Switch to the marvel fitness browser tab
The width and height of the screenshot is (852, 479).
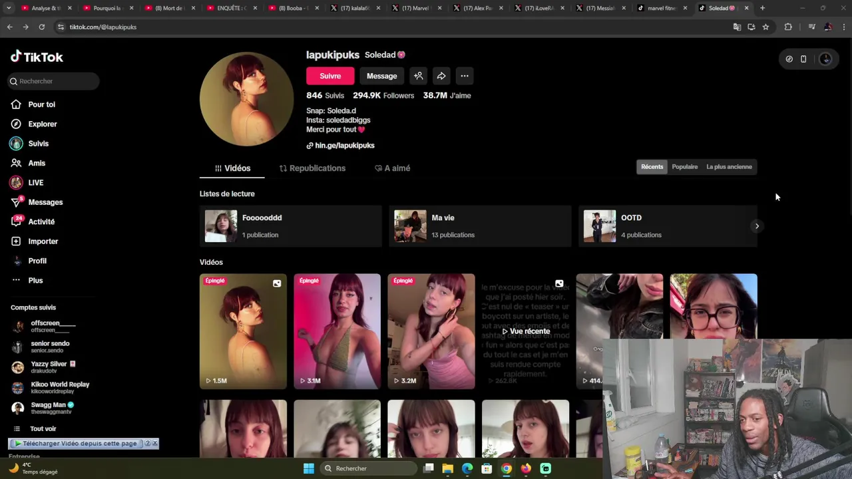[662, 8]
